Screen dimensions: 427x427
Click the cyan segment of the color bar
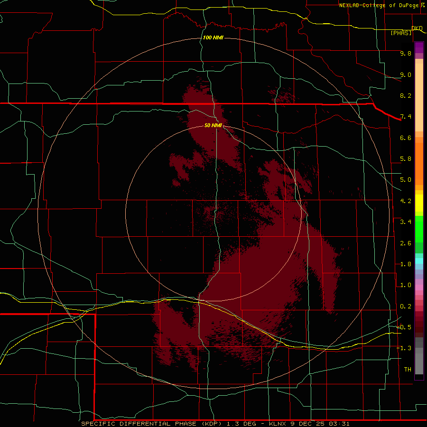419,261
